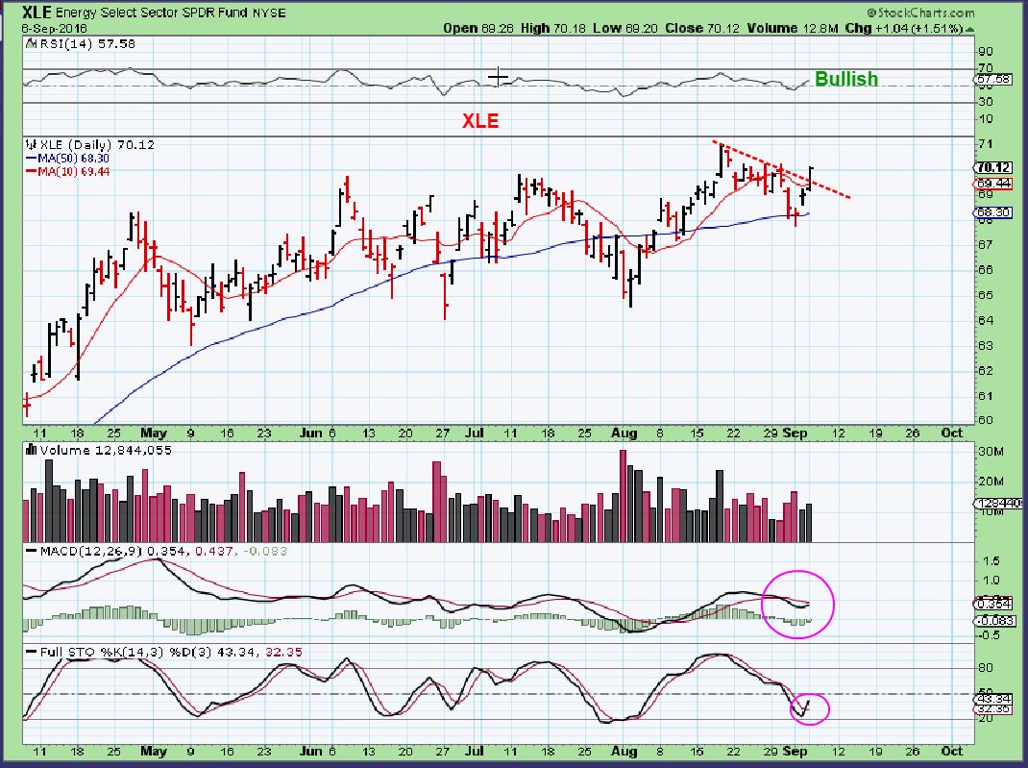Click the 'Aug' label on the price chart date axis
The height and width of the screenshot is (768, 1028).
click(x=624, y=433)
